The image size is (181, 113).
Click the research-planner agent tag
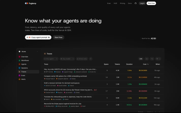62,79
